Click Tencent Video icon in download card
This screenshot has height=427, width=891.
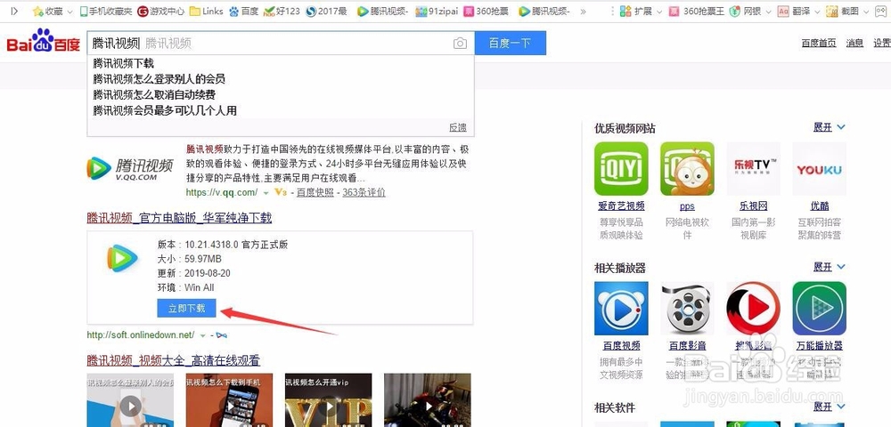122,258
